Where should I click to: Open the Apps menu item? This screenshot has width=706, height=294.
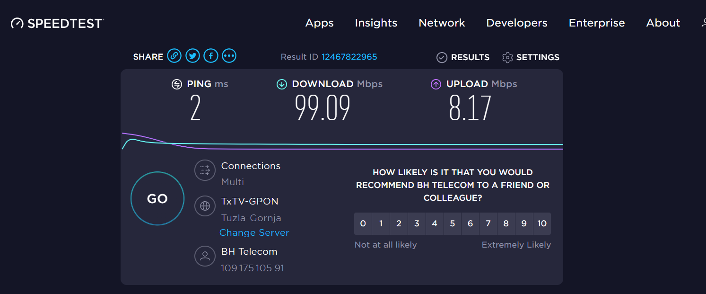[x=320, y=23]
